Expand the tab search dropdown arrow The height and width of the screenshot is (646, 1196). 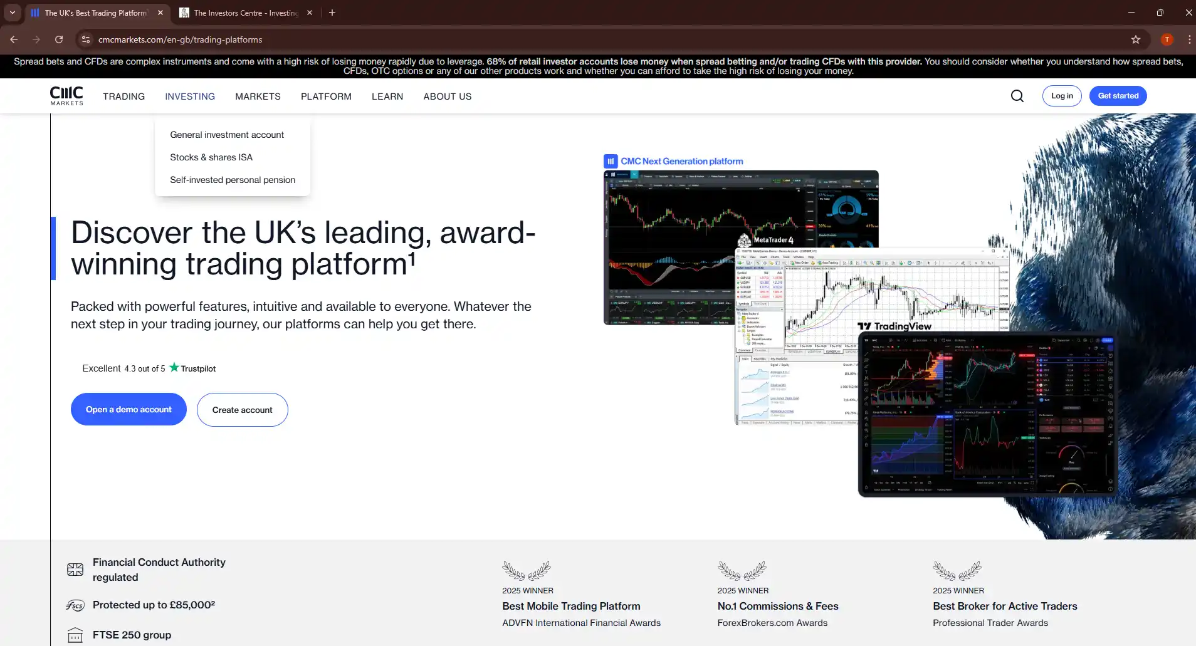tap(13, 13)
